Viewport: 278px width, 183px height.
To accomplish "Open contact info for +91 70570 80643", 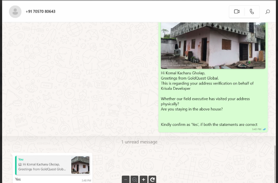I will 40,12.
